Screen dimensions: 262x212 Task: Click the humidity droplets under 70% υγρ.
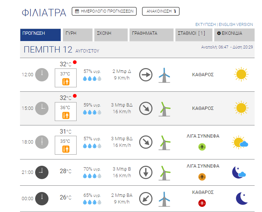[x=92, y=176]
